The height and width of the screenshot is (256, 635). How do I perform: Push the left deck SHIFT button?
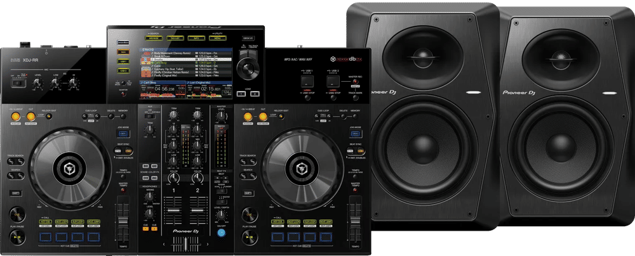coord(15,194)
